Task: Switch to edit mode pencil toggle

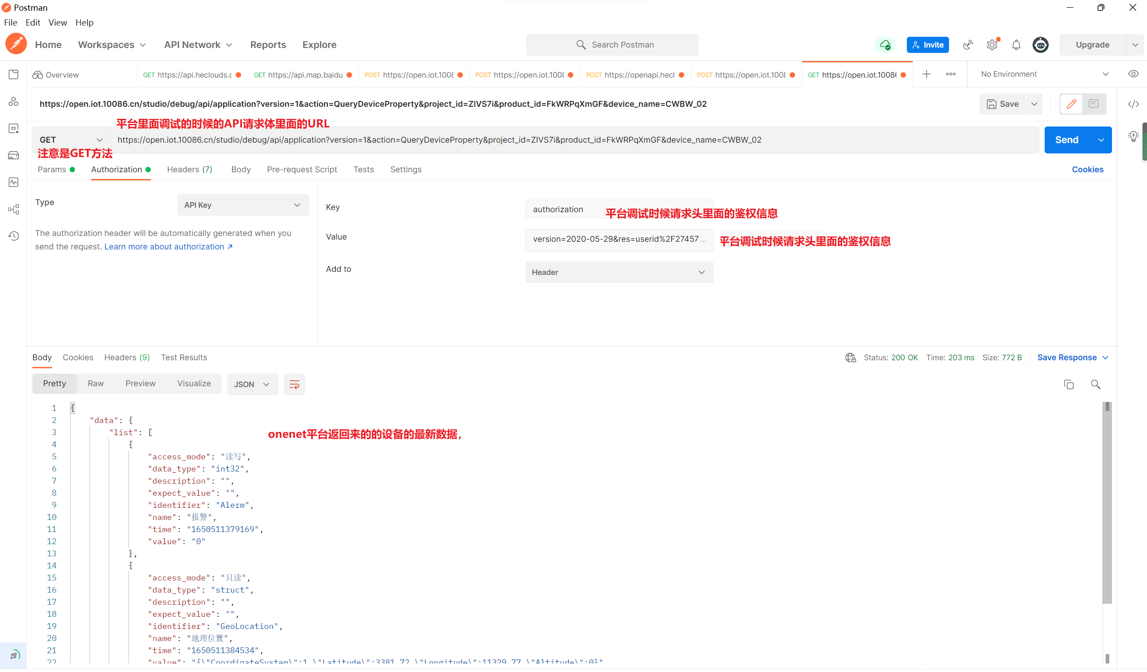Action: (x=1071, y=104)
